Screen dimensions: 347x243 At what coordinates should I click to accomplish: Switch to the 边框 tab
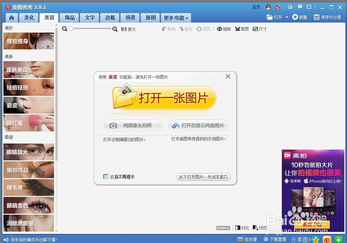point(110,18)
